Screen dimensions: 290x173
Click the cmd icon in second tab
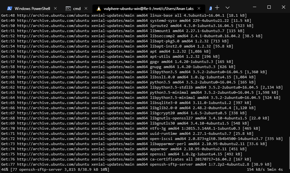point(68,8)
